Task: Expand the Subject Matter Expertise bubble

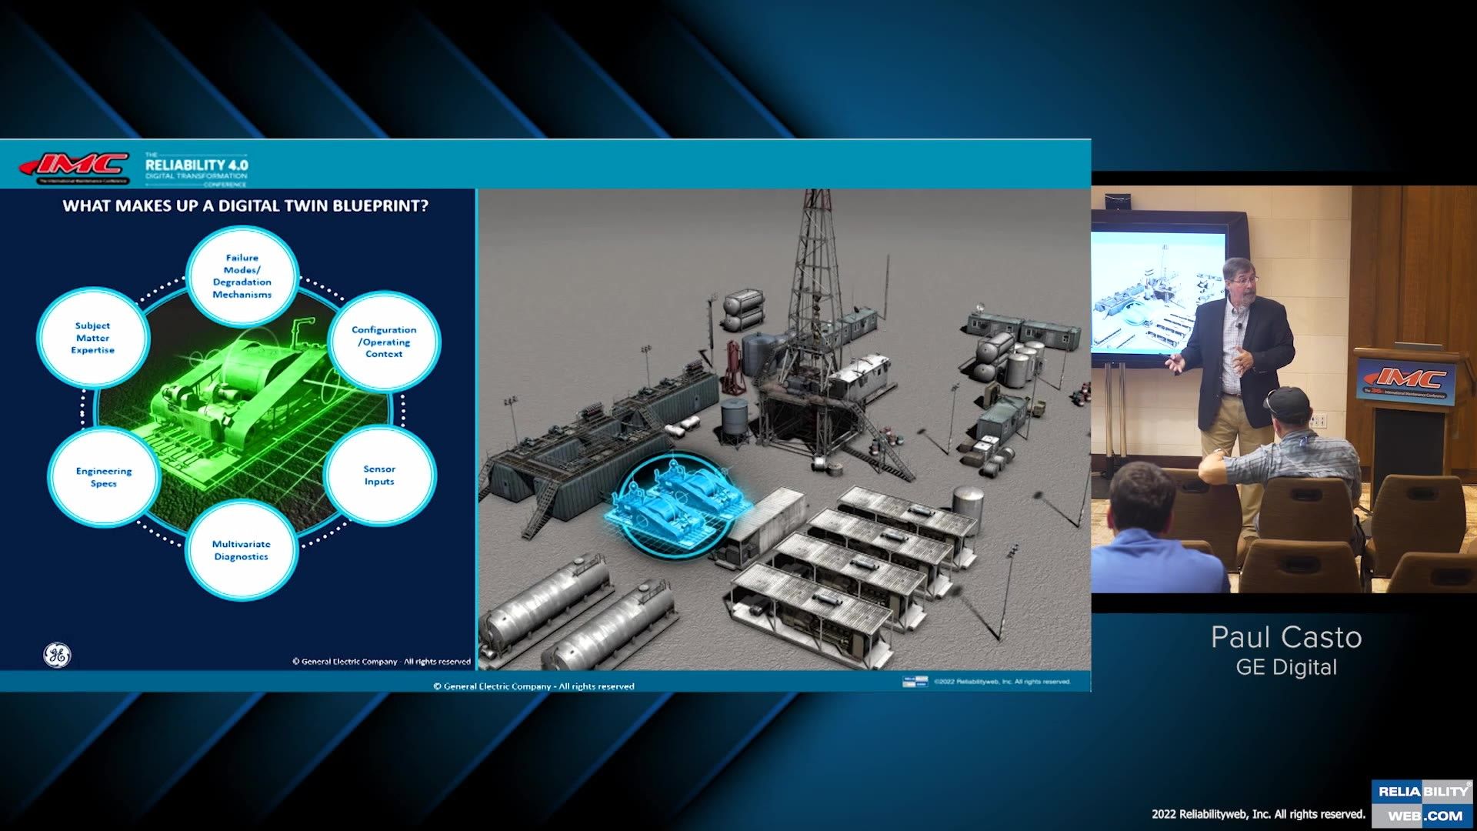Action: coord(93,337)
